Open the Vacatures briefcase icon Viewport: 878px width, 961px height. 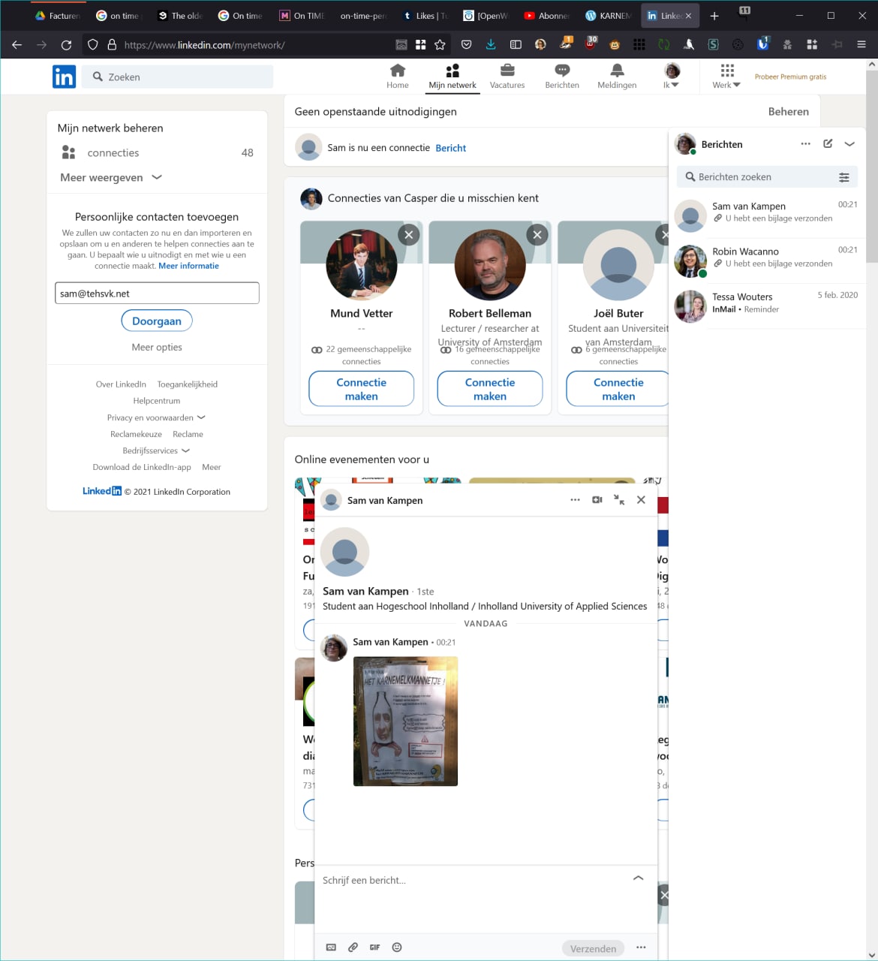507,71
